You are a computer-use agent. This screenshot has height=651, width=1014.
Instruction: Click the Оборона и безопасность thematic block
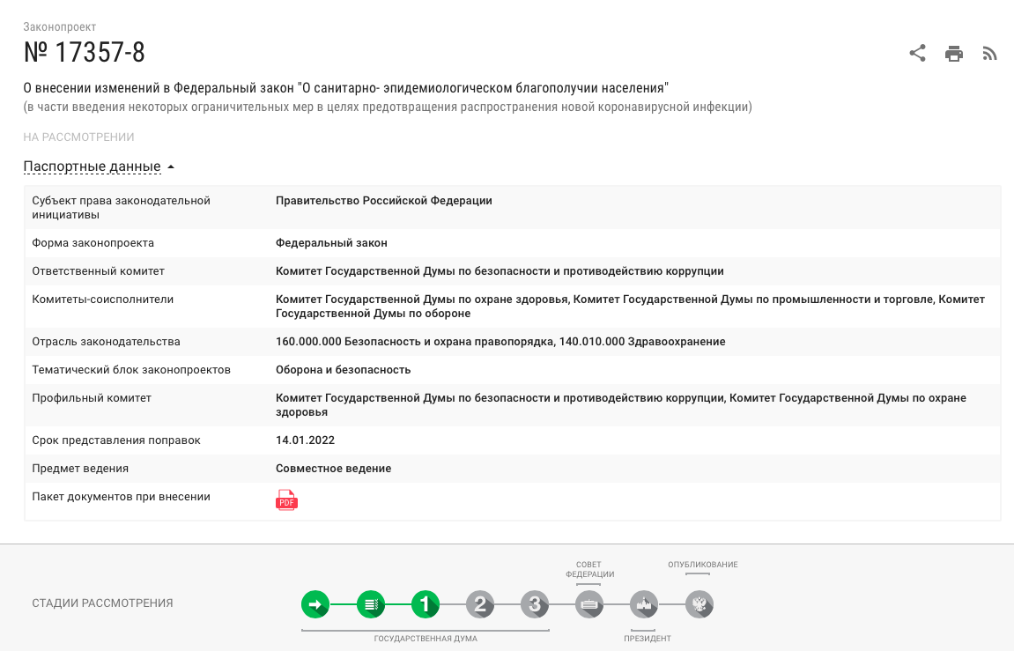(x=343, y=370)
